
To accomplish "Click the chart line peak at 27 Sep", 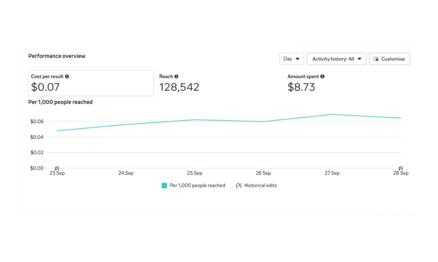I will 332,114.
